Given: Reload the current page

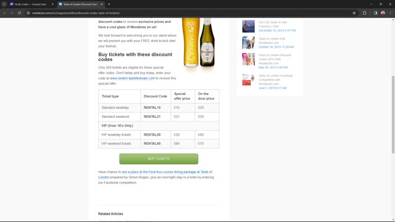Looking at the screenshot, I should [19, 13].
